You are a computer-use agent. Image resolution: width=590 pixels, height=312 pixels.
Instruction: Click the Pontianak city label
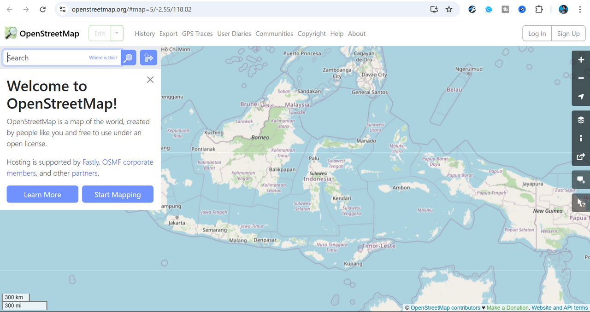coord(203,149)
